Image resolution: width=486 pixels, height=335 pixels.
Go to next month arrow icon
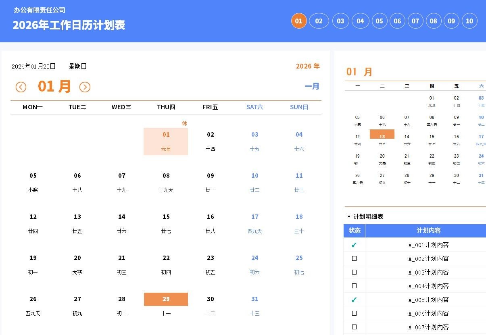85,87
